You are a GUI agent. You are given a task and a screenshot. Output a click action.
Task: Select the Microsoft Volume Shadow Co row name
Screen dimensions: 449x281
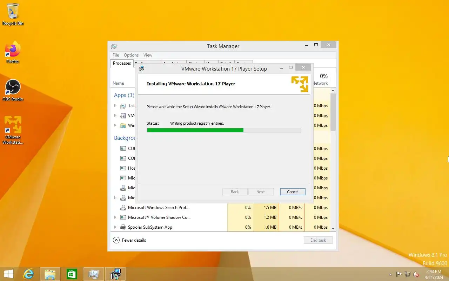click(x=159, y=217)
